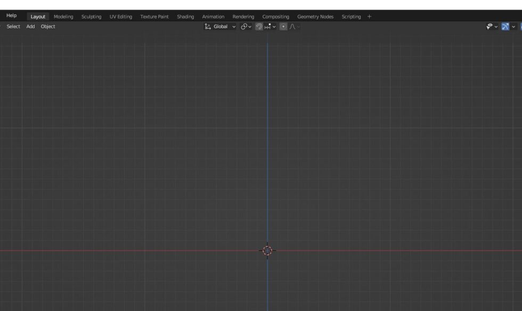The width and height of the screenshot is (522, 311).
Task: Click the transform orientation axes icon
Action: 207,26
